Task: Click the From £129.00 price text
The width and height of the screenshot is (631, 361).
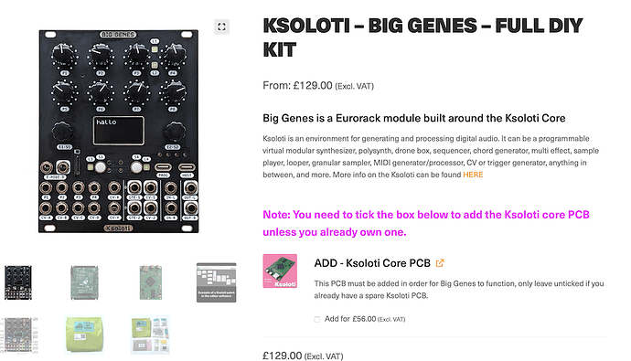Action: click(318, 86)
